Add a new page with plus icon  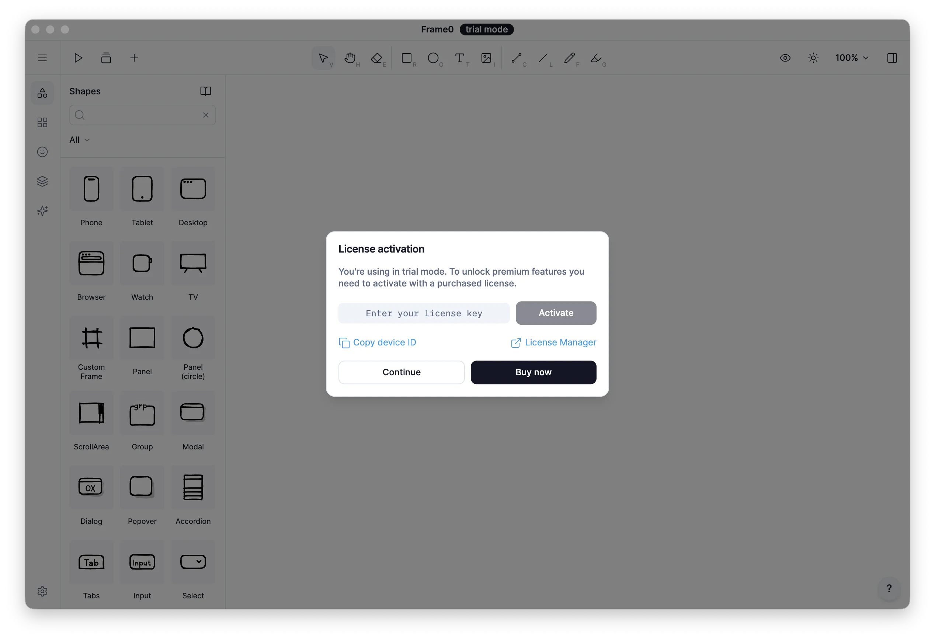coord(134,58)
